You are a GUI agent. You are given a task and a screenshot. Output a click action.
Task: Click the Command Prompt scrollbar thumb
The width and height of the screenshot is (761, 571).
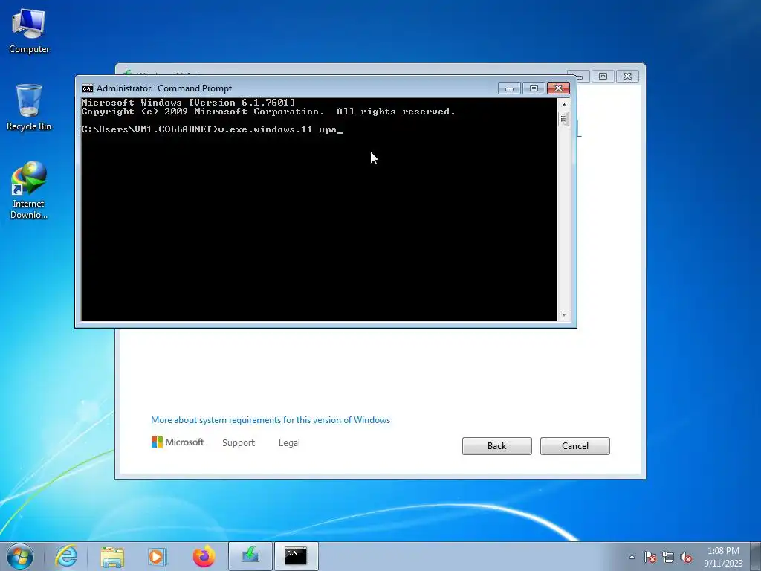point(564,119)
